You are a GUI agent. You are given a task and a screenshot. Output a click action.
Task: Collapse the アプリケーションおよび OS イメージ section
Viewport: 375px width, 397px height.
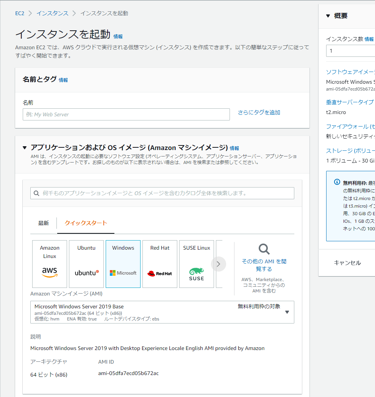pos(25,148)
